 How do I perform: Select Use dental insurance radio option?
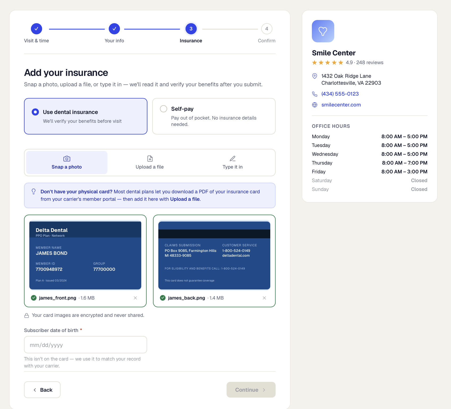click(x=86, y=116)
